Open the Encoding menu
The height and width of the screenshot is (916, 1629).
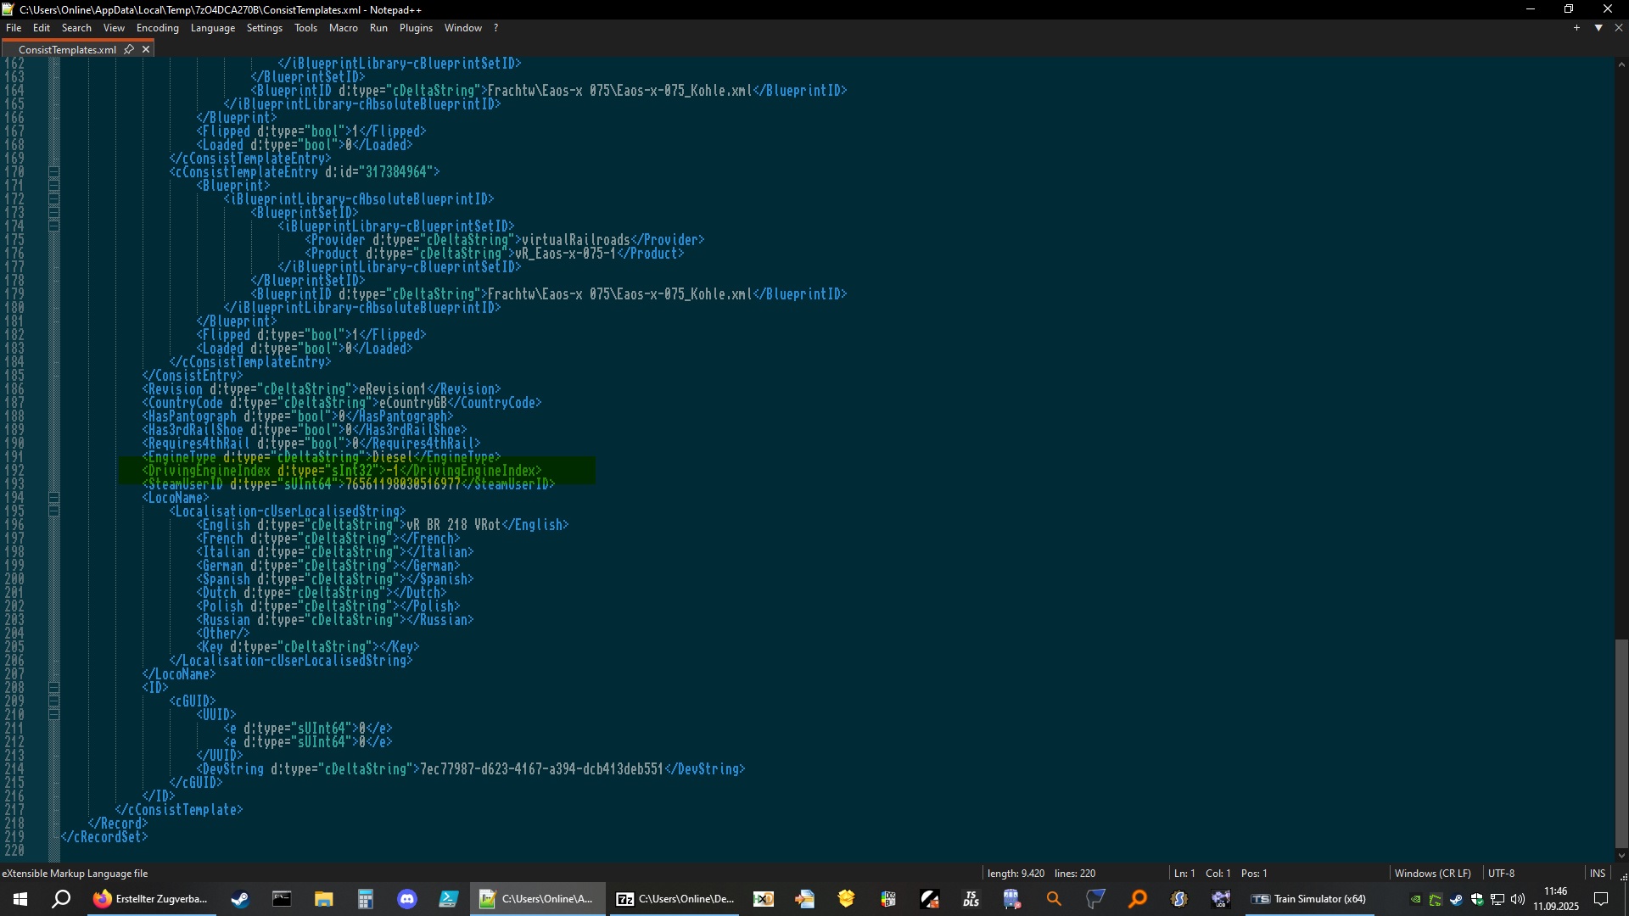(x=158, y=28)
